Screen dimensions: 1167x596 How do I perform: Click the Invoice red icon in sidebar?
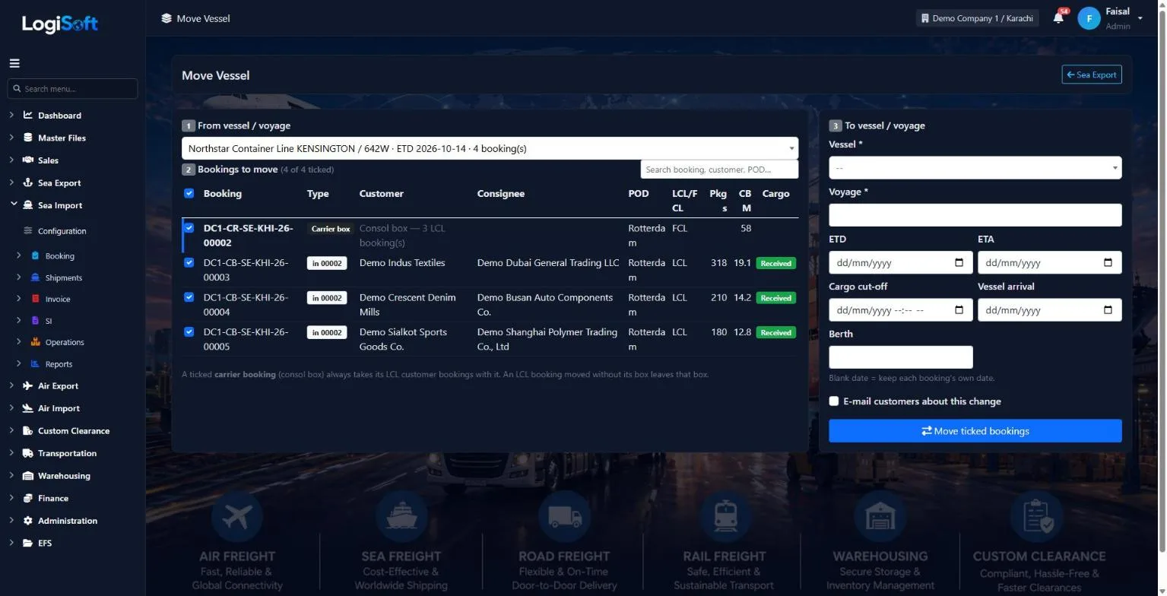click(35, 300)
